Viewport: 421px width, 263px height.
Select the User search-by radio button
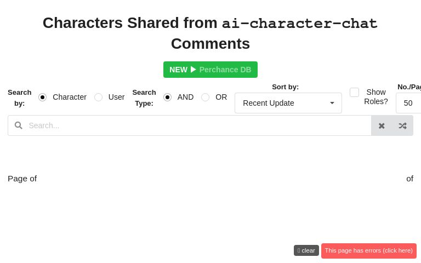(x=98, y=97)
